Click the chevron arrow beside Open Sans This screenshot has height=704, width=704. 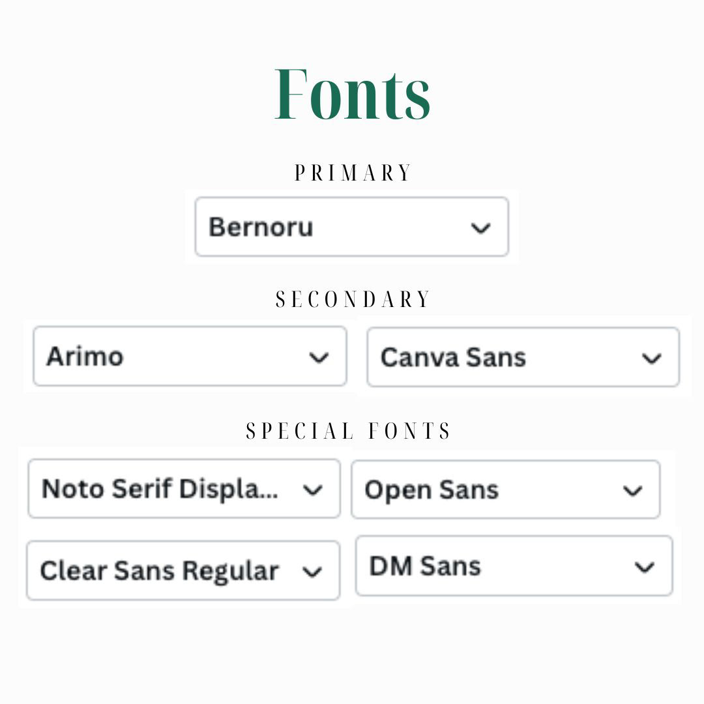[632, 491]
